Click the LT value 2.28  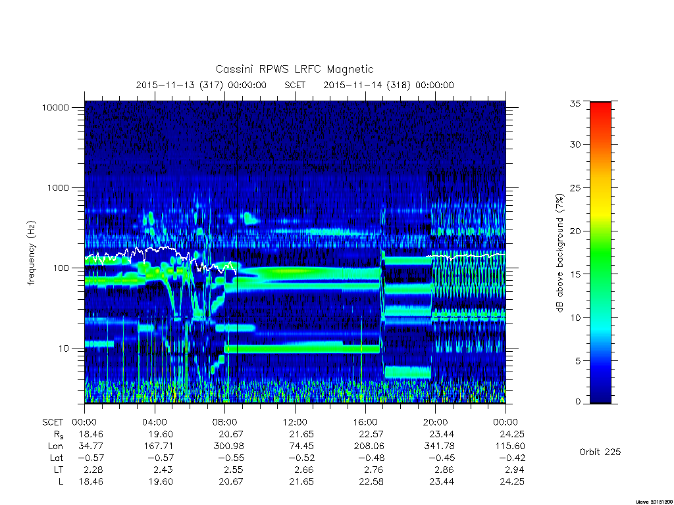(93, 469)
